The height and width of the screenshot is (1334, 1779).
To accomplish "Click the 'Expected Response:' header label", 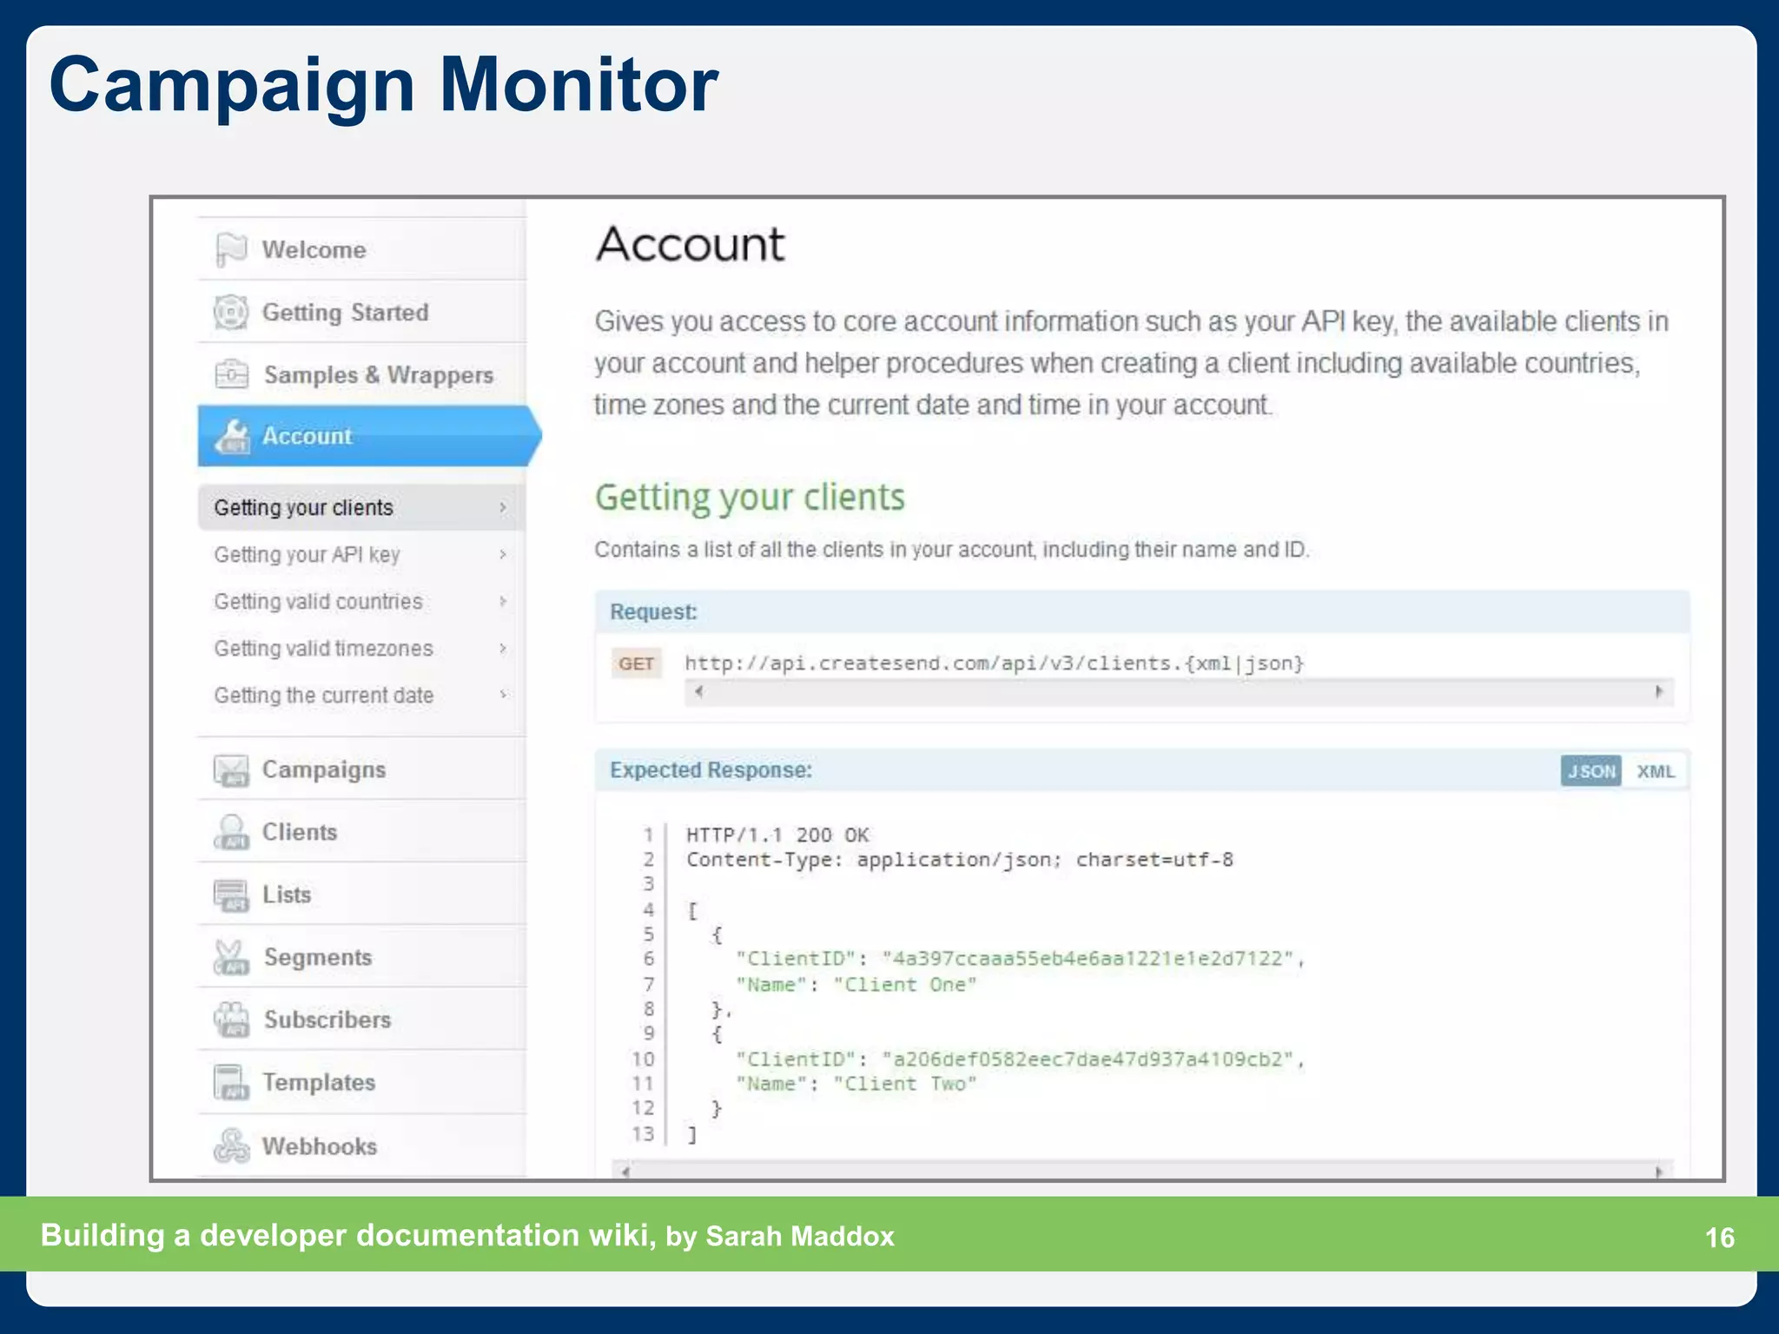I will (711, 770).
